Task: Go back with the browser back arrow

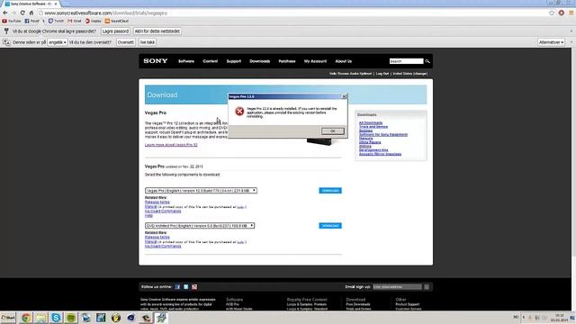Action: (x=5, y=13)
